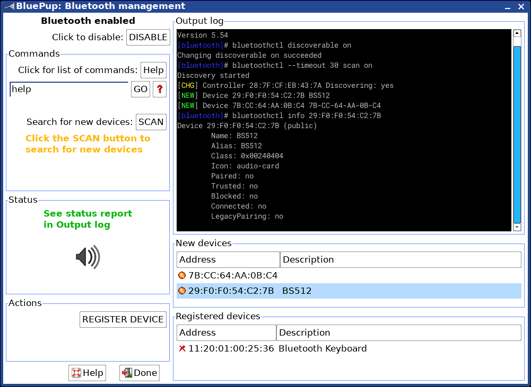Click the speaker audio status icon

(88, 257)
